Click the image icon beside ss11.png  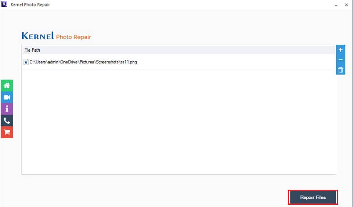tap(26, 62)
